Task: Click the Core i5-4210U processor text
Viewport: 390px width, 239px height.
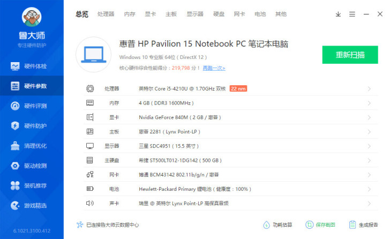Action: coord(182,89)
